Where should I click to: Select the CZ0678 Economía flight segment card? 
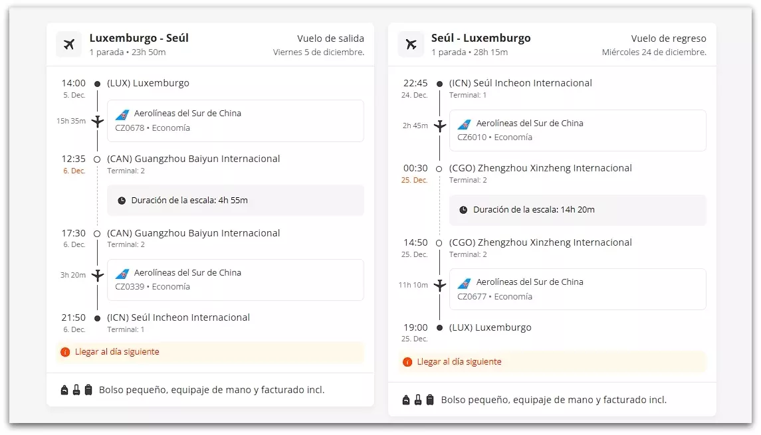235,121
